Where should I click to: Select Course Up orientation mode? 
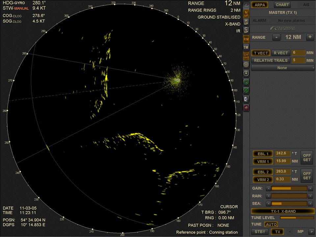click(x=246, y=30)
